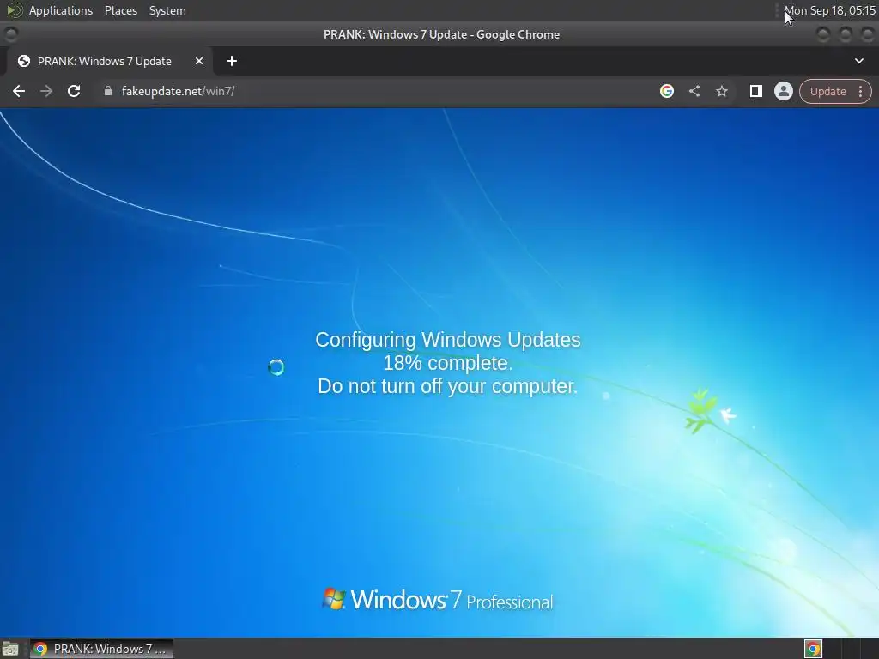Click the forward navigation arrow

[46, 91]
